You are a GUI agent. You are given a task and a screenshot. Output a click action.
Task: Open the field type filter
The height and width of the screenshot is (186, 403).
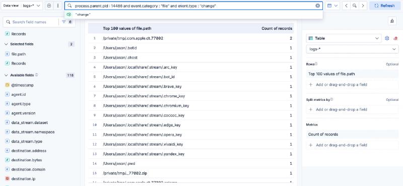pos(67,22)
